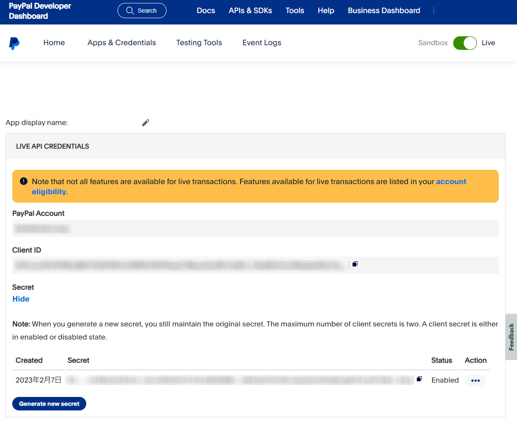
Task: Open the Testing Tools tab
Action: [199, 43]
